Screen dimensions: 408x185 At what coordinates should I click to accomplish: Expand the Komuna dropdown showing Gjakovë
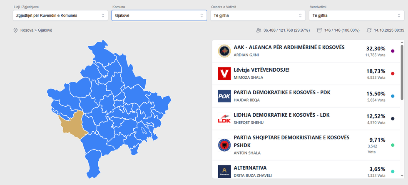[x=159, y=15]
